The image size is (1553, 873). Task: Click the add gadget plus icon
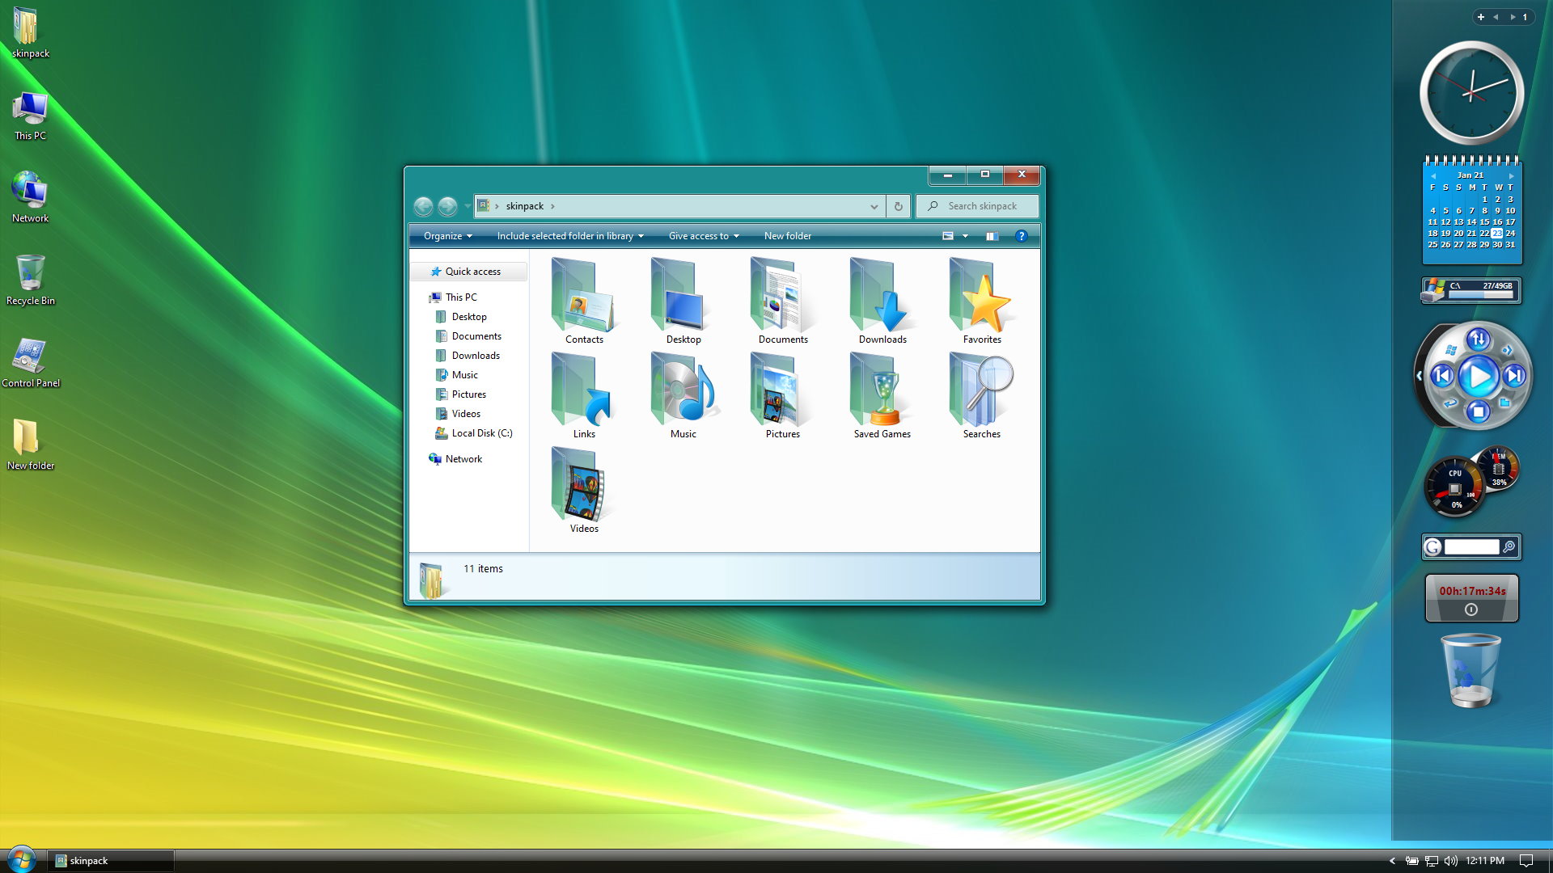coord(1481,17)
